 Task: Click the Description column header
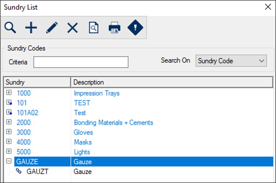(172, 82)
